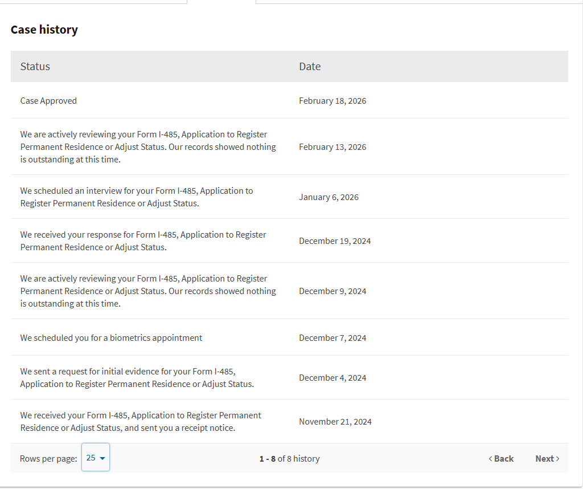Click the Next page button

547,459
